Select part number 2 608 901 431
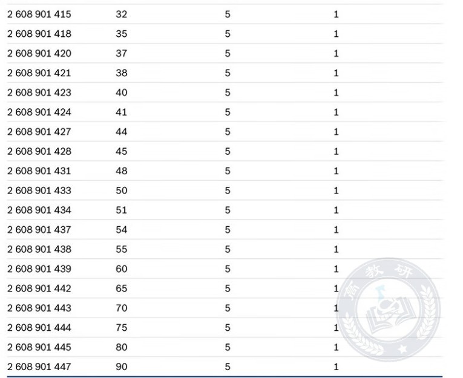The image size is (463, 378). [39, 171]
